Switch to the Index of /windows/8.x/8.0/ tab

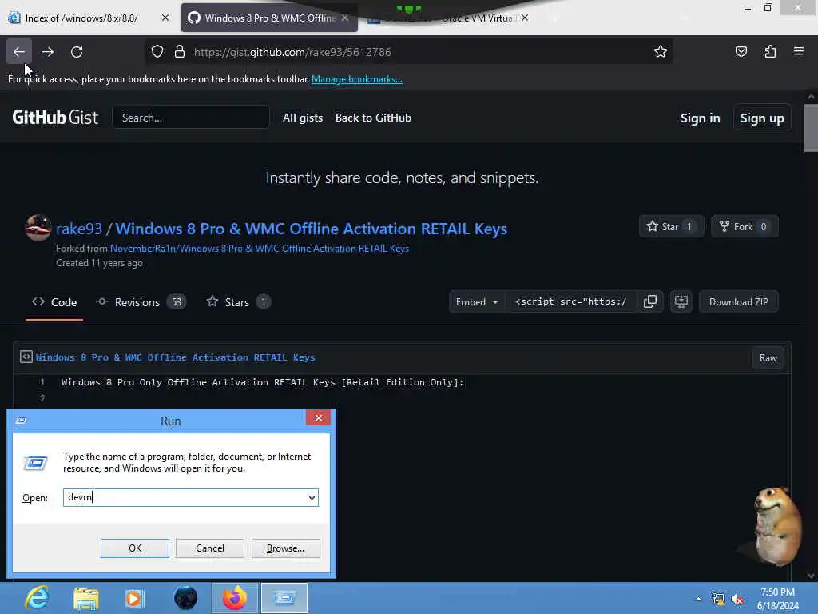click(81, 18)
